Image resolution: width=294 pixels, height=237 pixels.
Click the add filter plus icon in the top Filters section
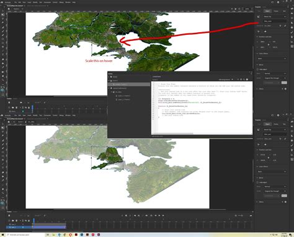pyautogui.click(x=282, y=89)
